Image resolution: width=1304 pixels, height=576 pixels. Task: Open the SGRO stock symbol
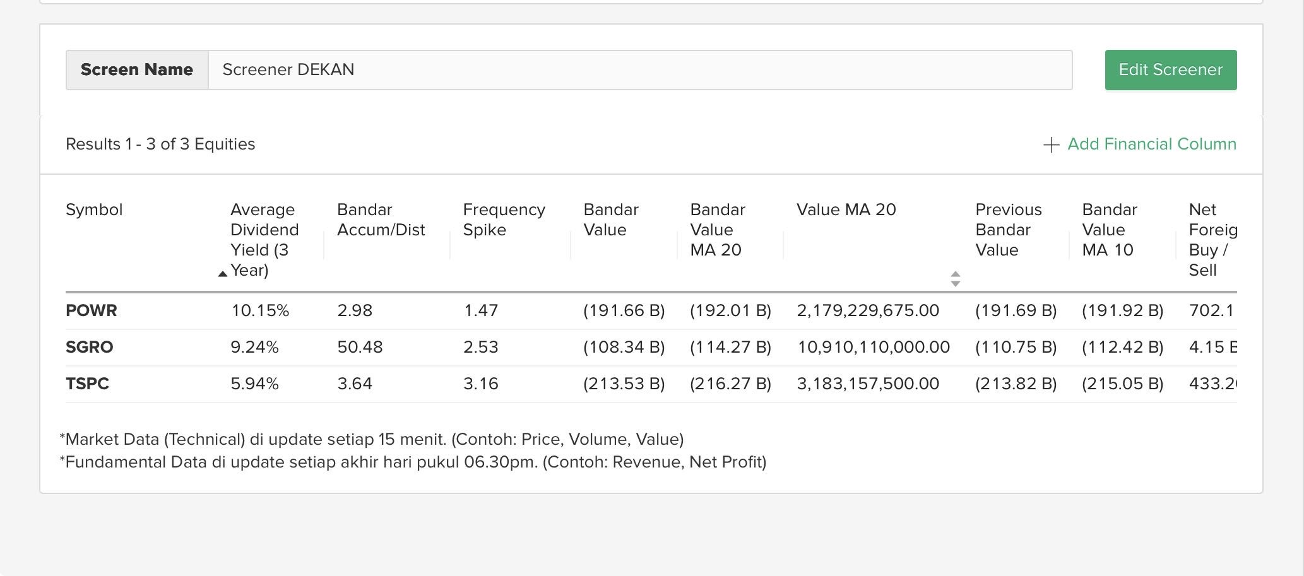tap(90, 347)
